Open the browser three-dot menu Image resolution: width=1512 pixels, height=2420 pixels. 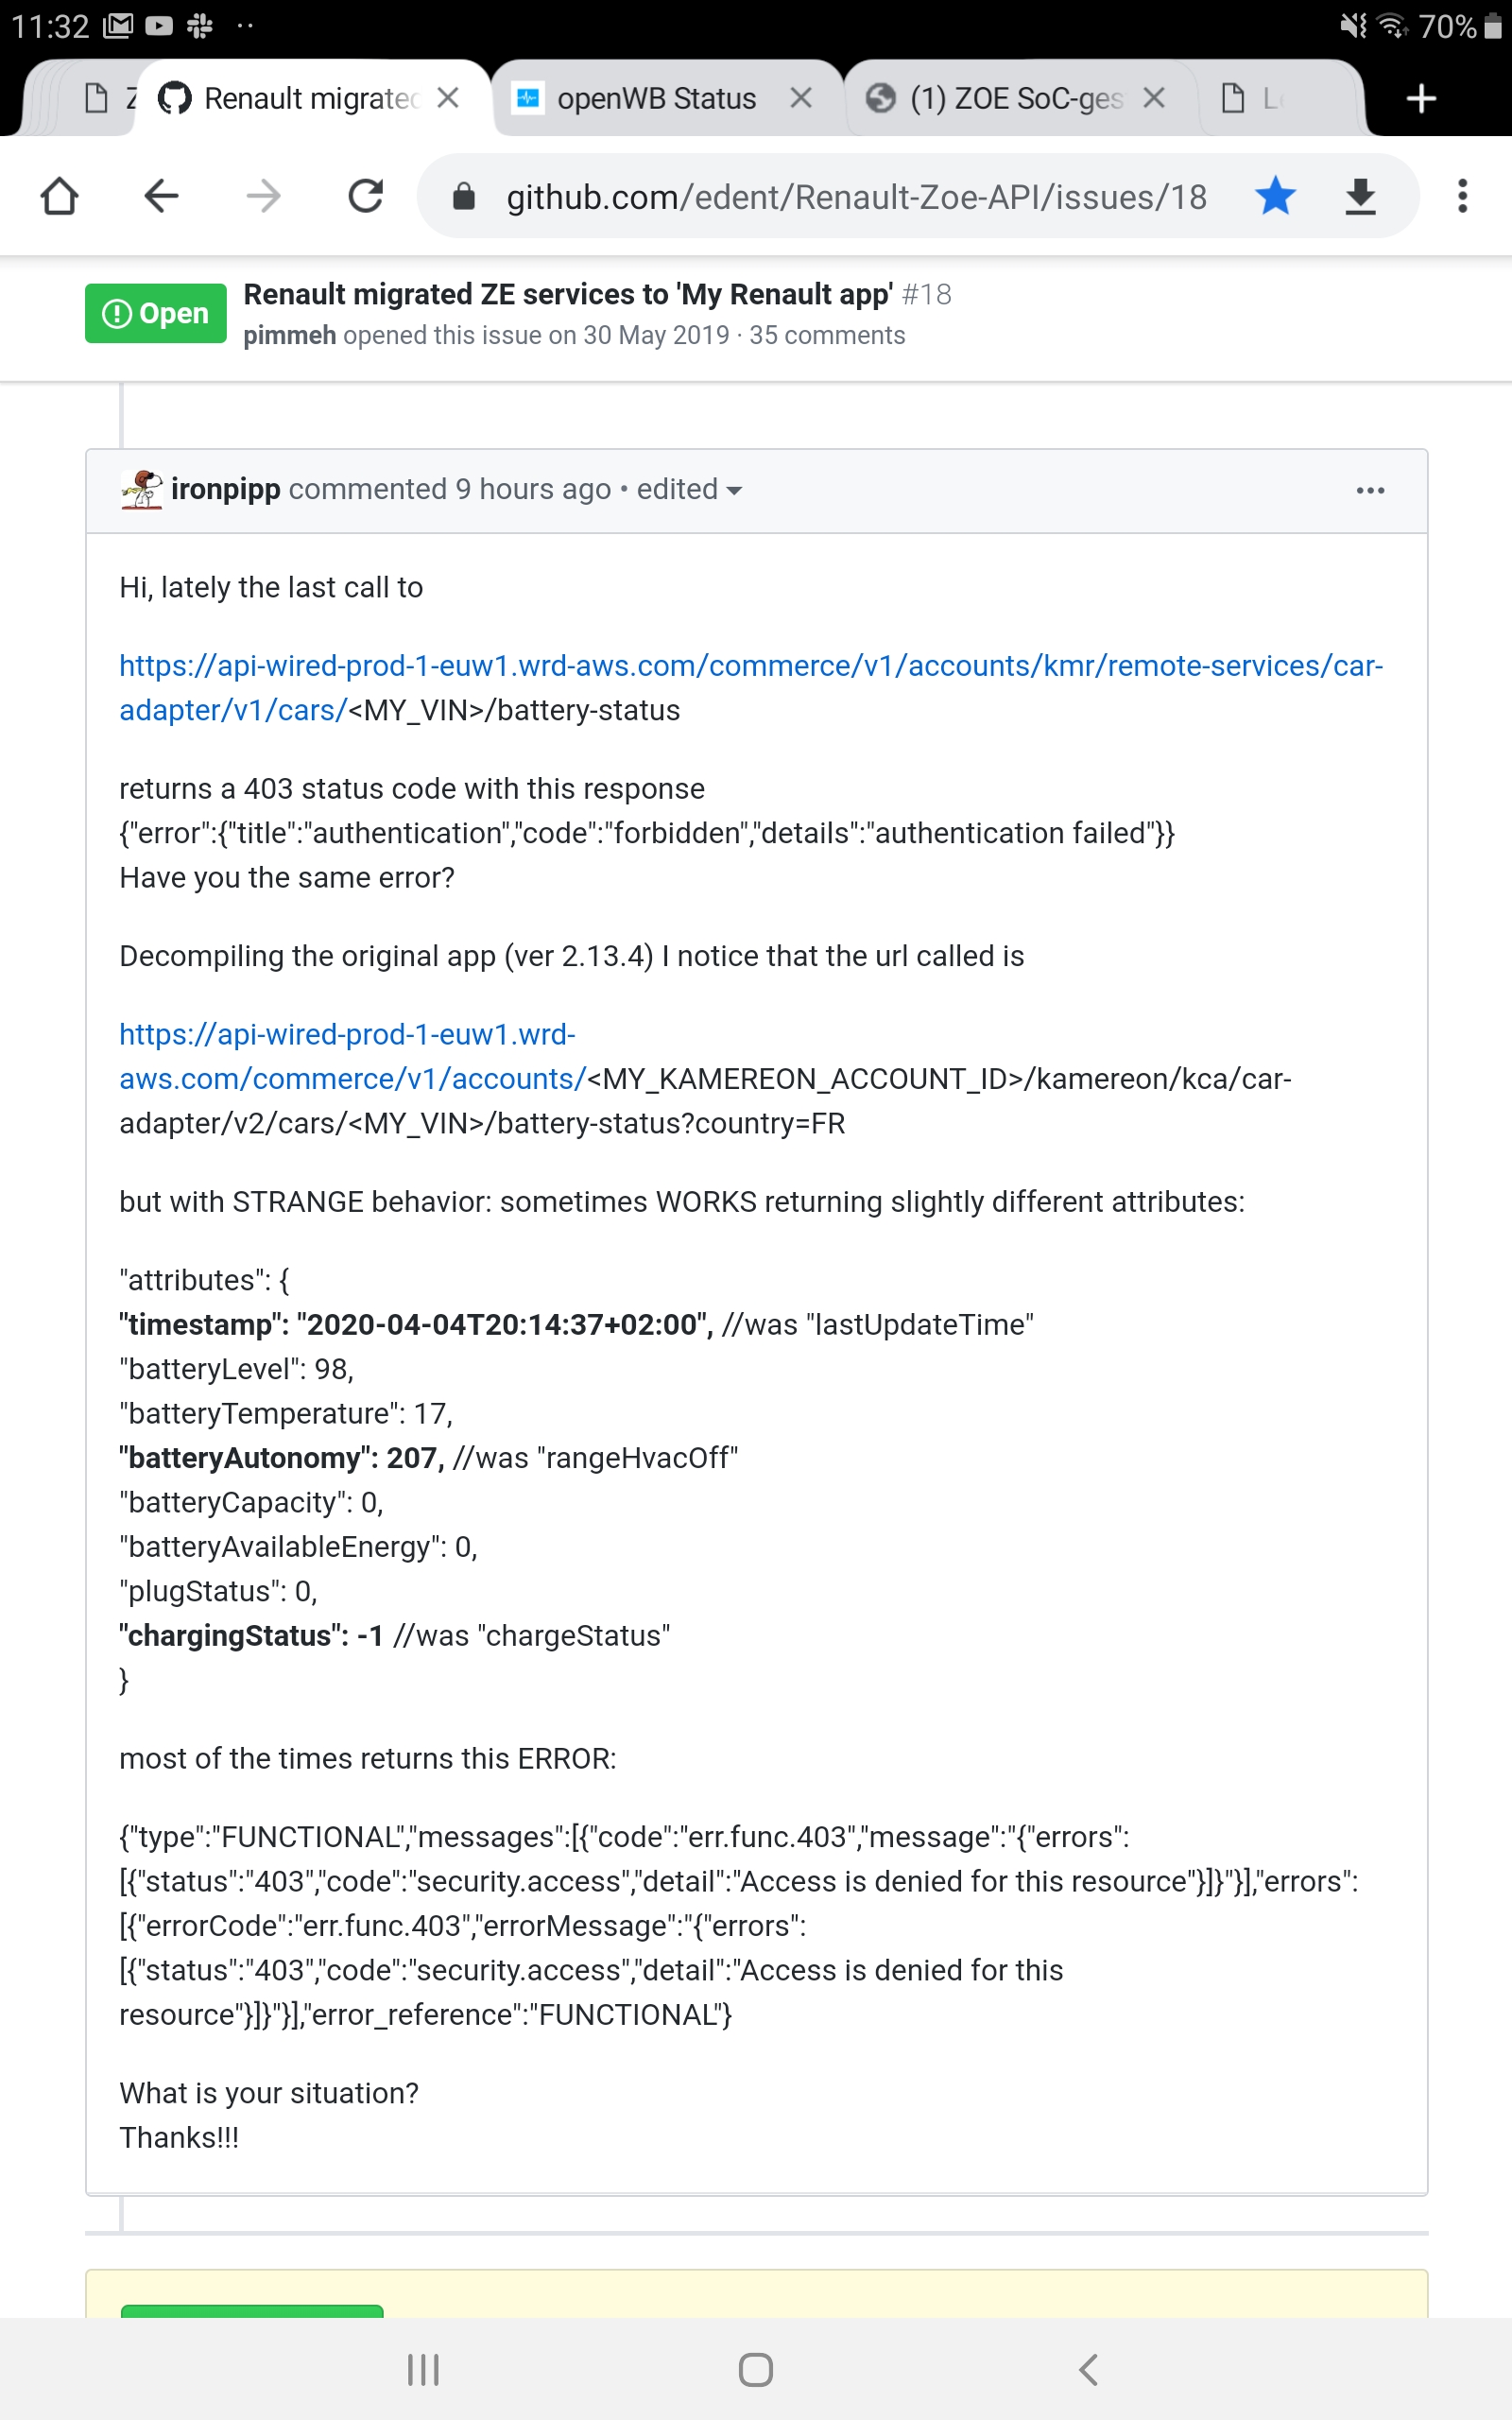coord(1462,197)
